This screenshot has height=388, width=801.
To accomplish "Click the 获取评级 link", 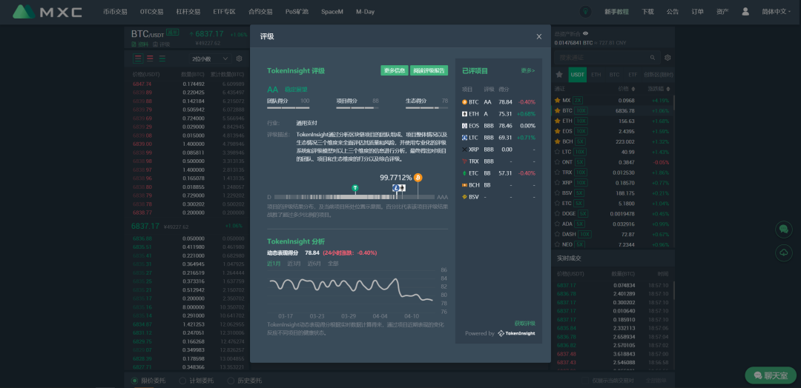I will click(524, 324).
